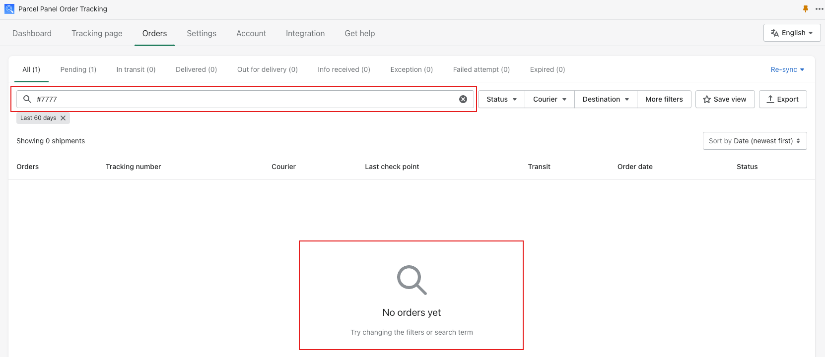The height and width of the screenshot is (357, 825).
Task: Click the Last check point column header
Action: coord(392,167)
